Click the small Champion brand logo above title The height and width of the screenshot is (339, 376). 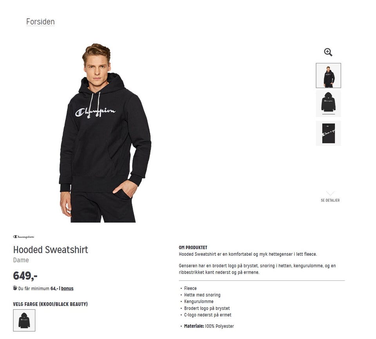pos(23,237)
